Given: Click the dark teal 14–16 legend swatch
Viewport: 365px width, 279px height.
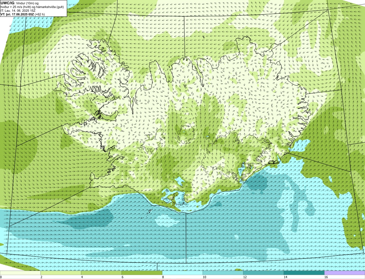Looking at the screenshot, I should [x=304, y=273].
